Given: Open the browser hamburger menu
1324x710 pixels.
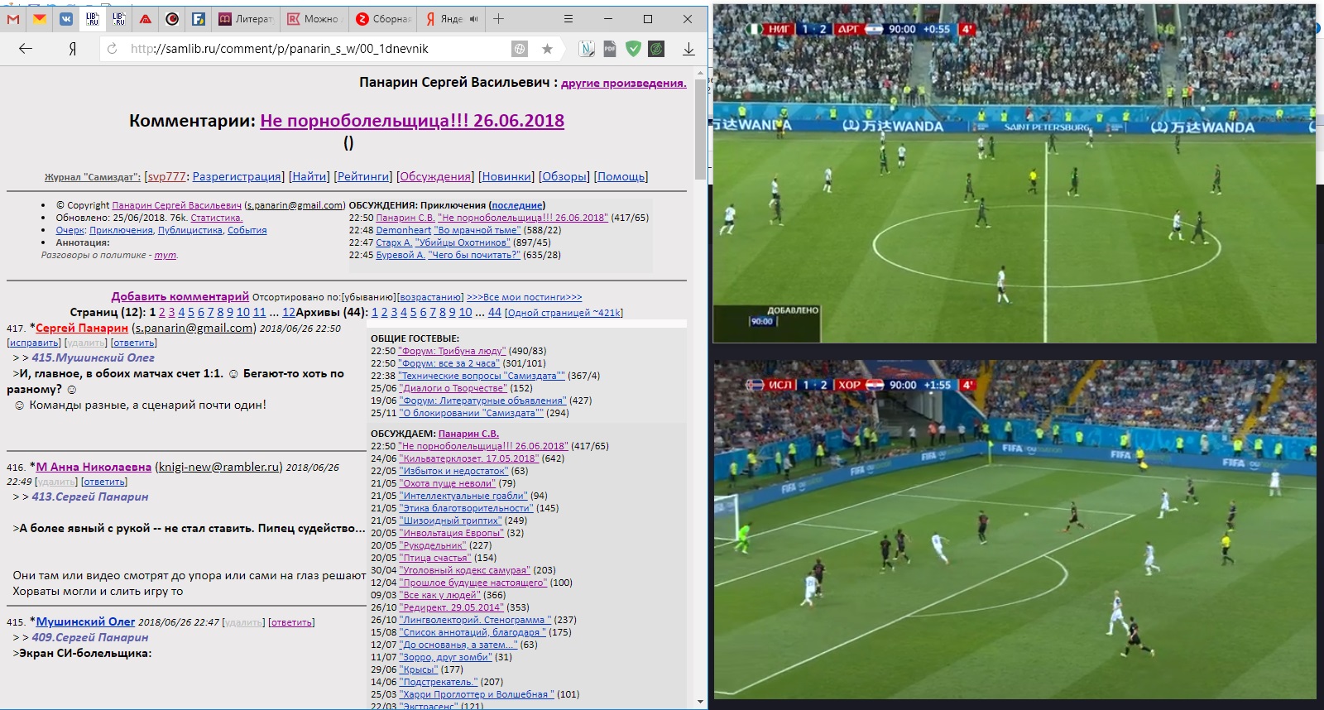Looking at the screenshot, I should [x=568, y=18].
